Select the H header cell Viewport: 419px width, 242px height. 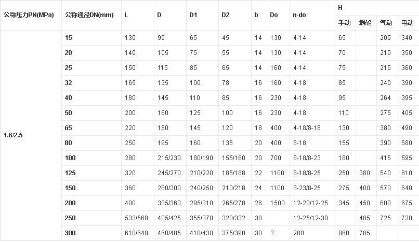point(340,8)
